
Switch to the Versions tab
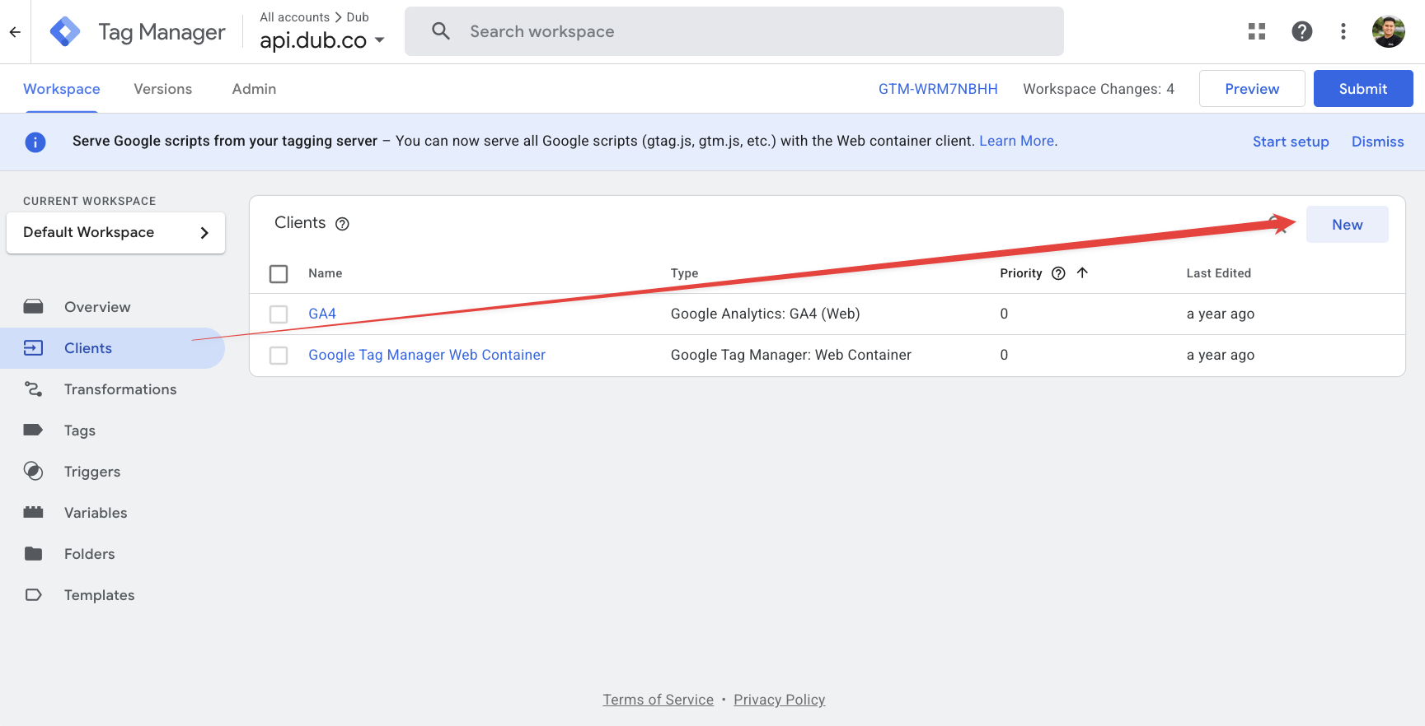[x=163, y=89]
